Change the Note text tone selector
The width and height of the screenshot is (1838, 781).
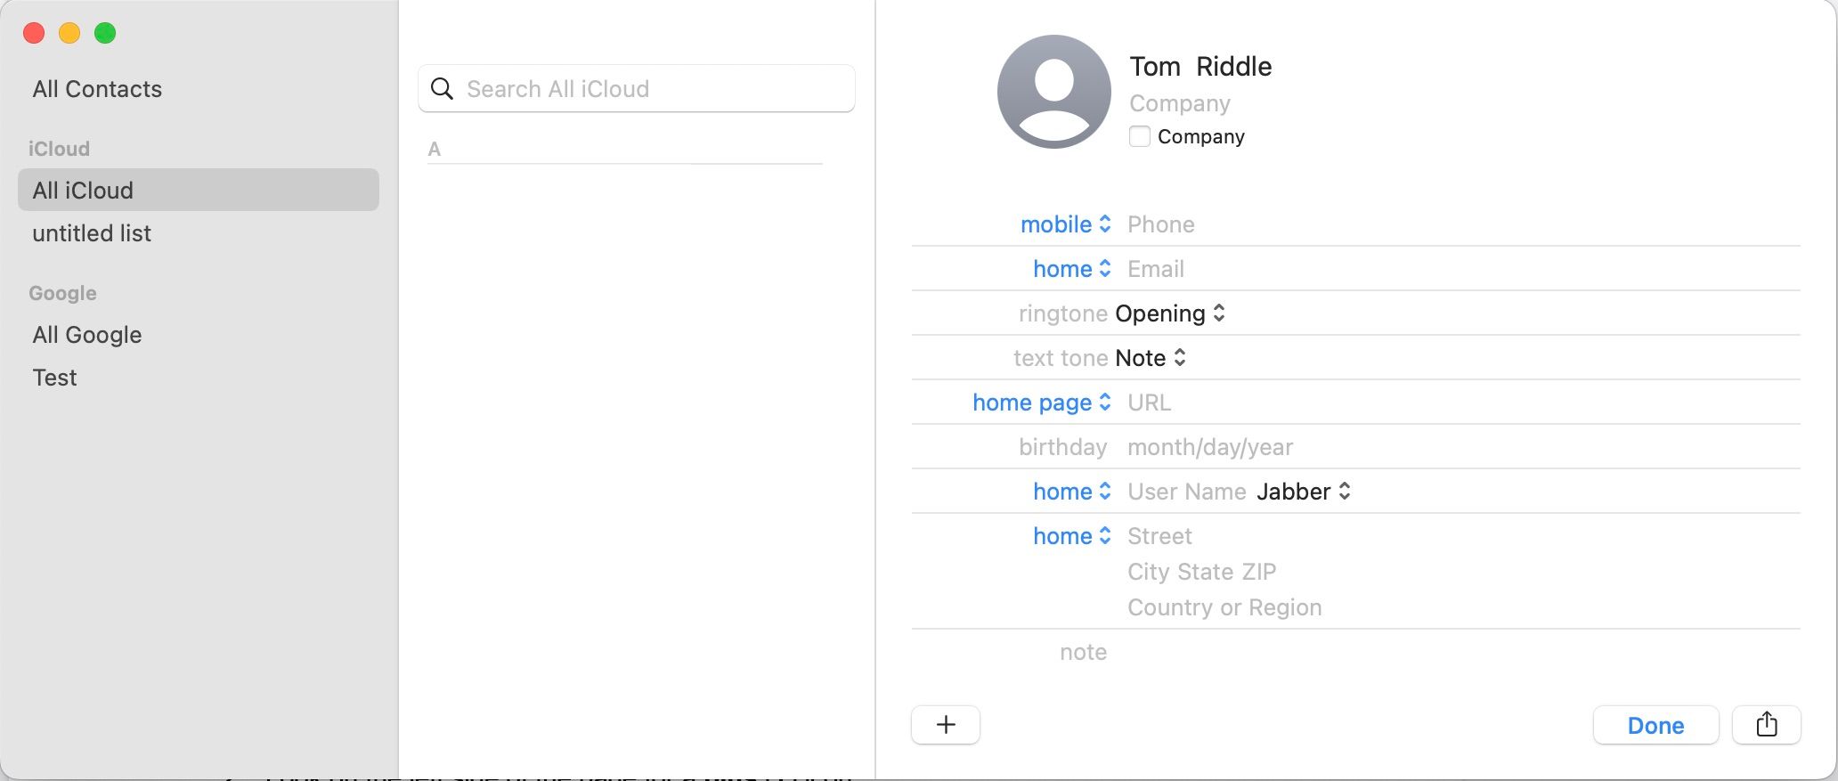point(1151,358)
